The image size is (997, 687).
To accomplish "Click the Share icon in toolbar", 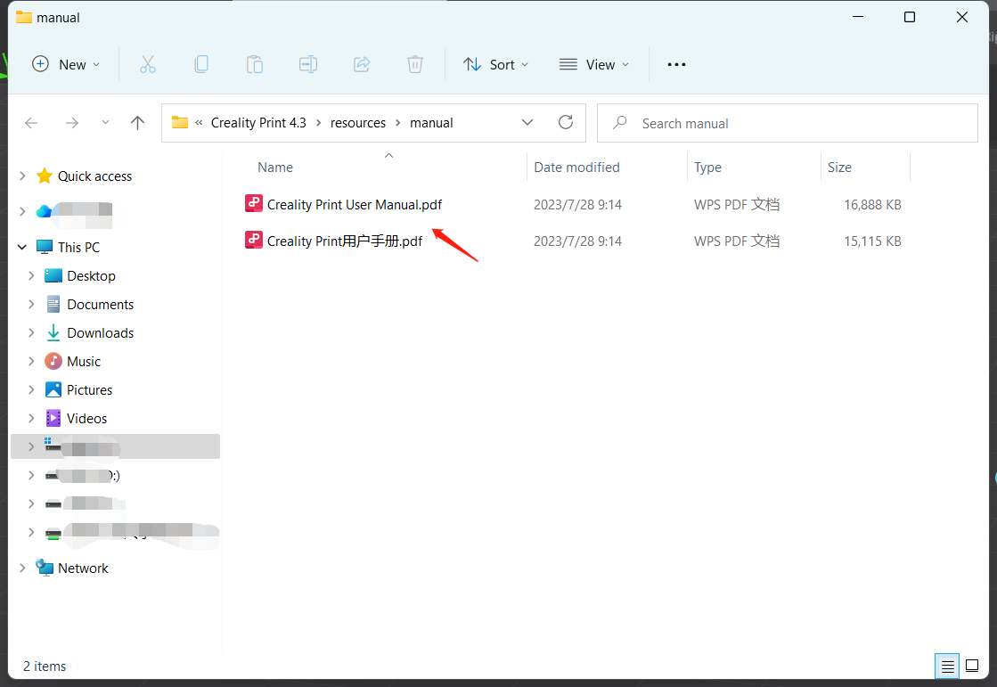I will coord(362,64).
